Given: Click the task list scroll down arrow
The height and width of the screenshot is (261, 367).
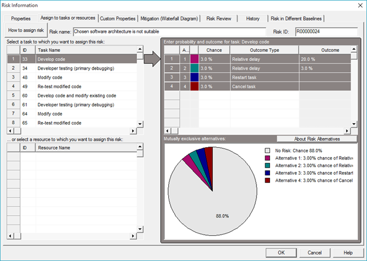Looking at the screenshot, I should point(140,124).
